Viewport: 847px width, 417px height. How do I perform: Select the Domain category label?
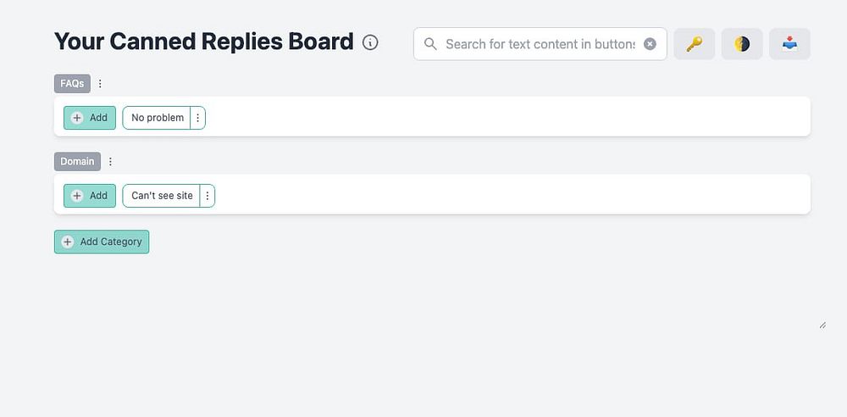(x=77, y=161)
